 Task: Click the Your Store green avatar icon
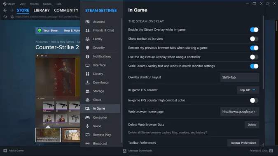click(40, 30)
